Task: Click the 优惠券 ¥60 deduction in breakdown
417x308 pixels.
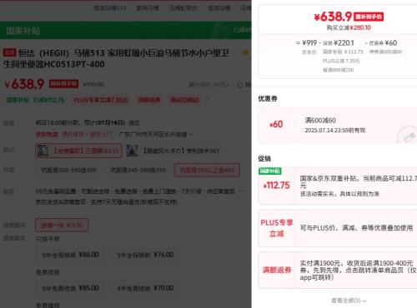Action: coord(383,43)
